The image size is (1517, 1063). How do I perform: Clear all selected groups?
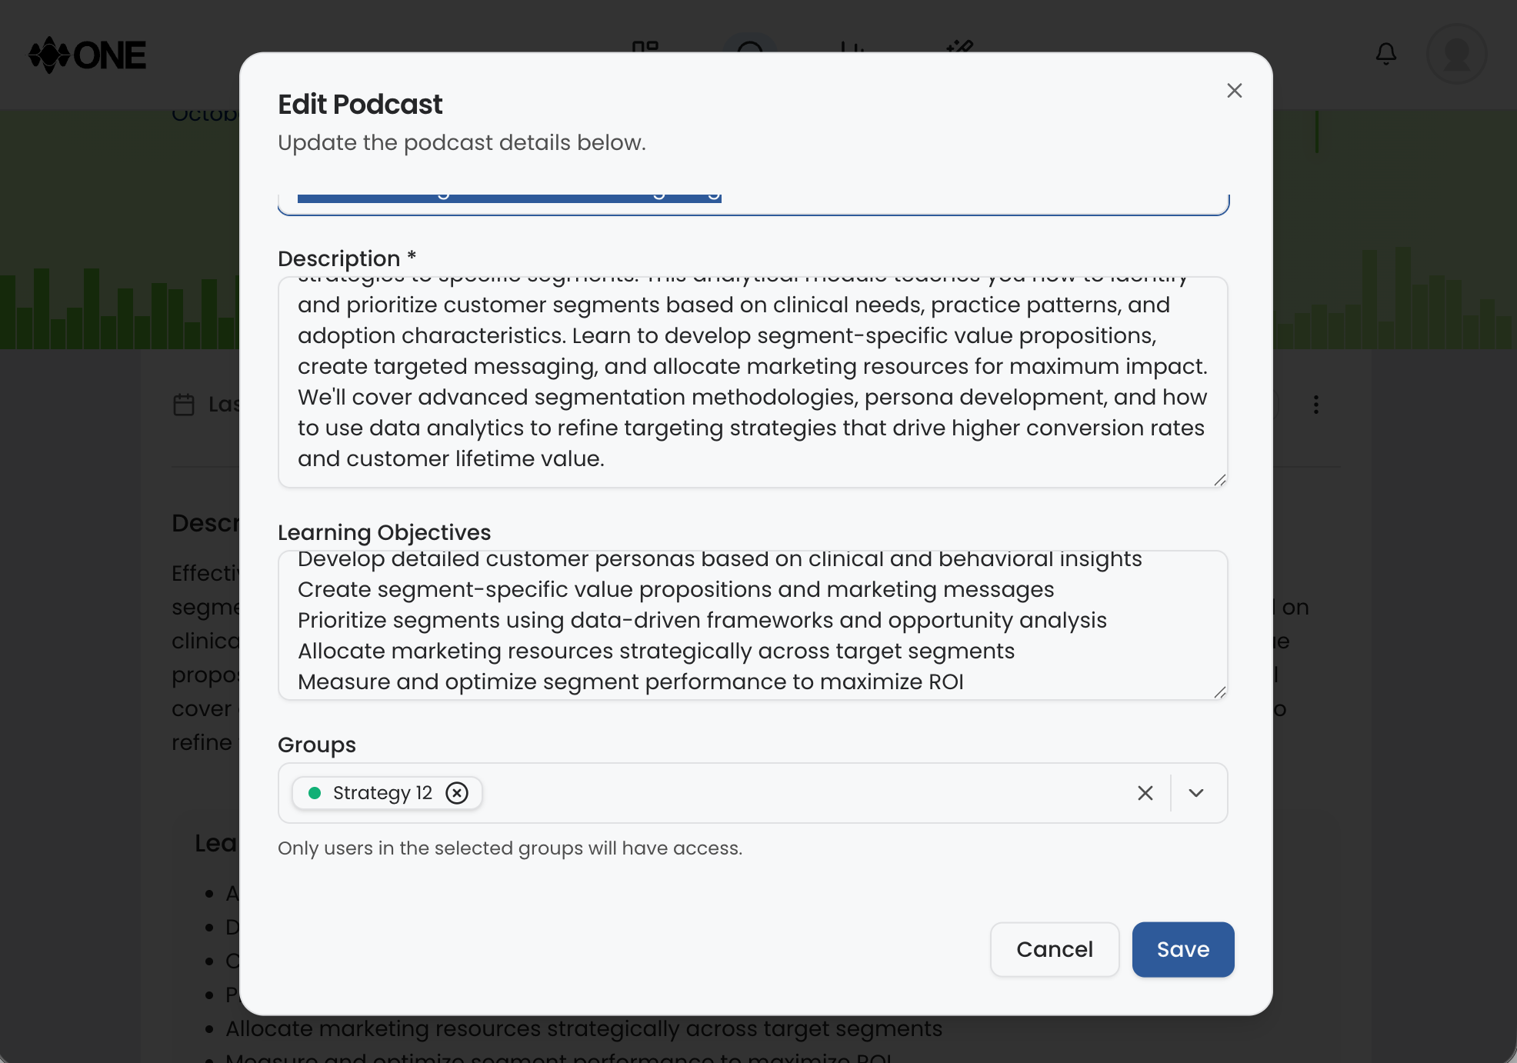tap(1145, 793)
